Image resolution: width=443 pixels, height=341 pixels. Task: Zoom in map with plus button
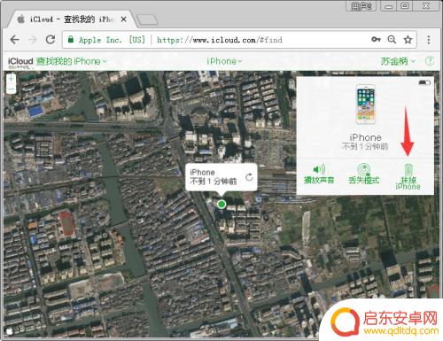(12, 79)
